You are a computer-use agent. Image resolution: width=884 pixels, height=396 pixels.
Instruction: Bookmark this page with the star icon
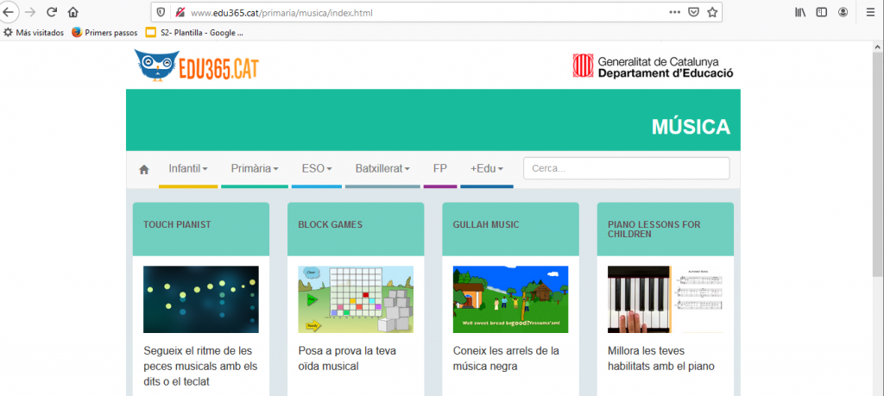tap(712, 13)
